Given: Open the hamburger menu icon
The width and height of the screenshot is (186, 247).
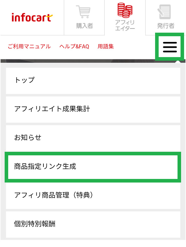Looking at the screenshot, I should point(170,47).
